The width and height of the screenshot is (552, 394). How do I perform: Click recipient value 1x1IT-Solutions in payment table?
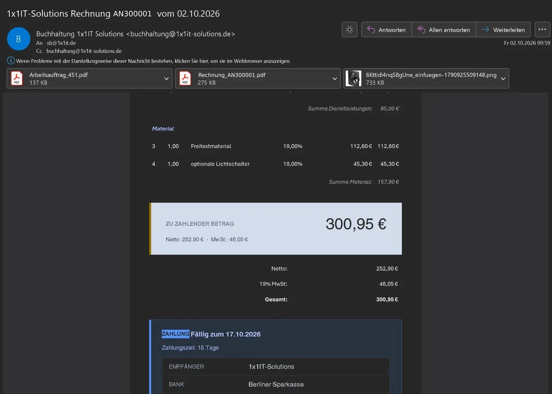[271, 366]
